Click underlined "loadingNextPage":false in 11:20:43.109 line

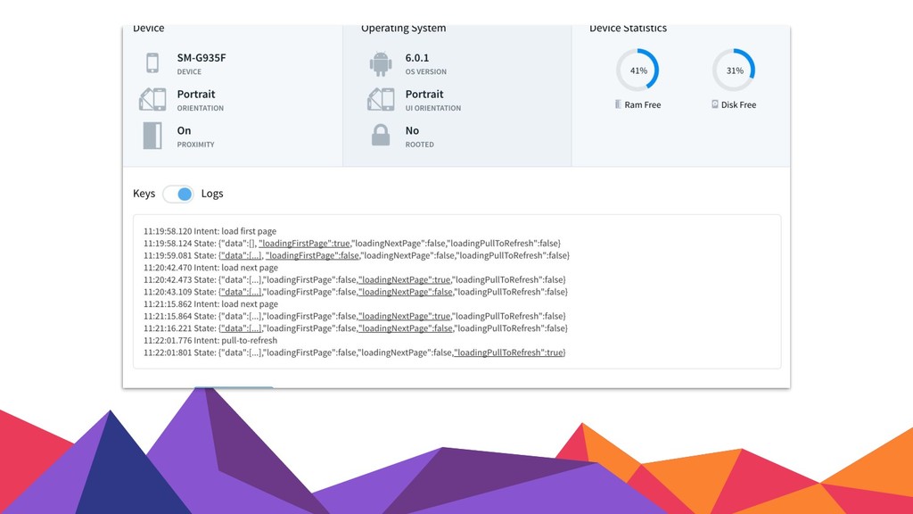[406, 292]
